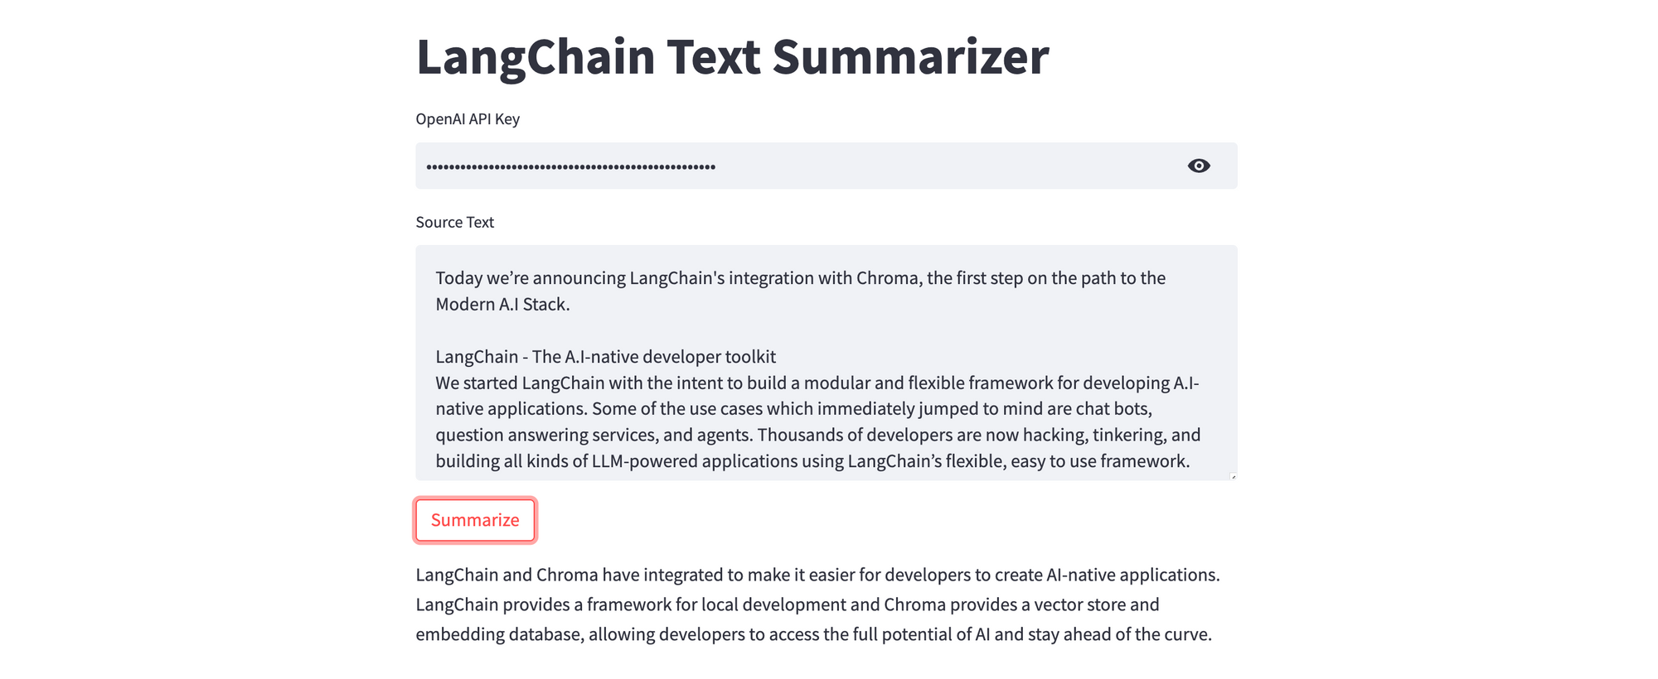Click the OpenAI API Key label

[x=468, y=118]
